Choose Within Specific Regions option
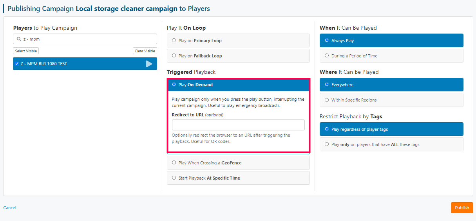The width and height of the screenshot is (476, 221). point(391,100)
